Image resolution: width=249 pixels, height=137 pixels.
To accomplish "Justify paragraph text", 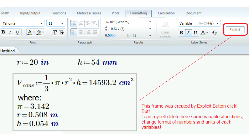I will pos(95,32).
